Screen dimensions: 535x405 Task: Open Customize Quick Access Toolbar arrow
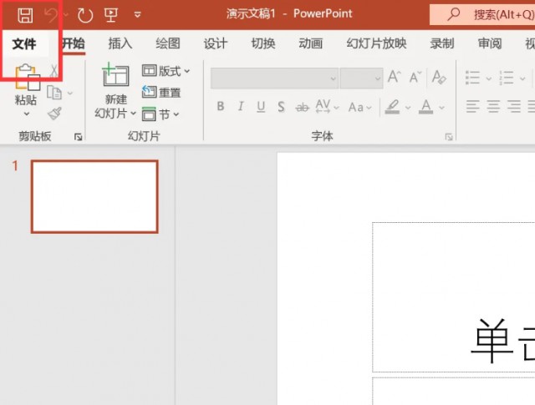(x=137, y=15)
